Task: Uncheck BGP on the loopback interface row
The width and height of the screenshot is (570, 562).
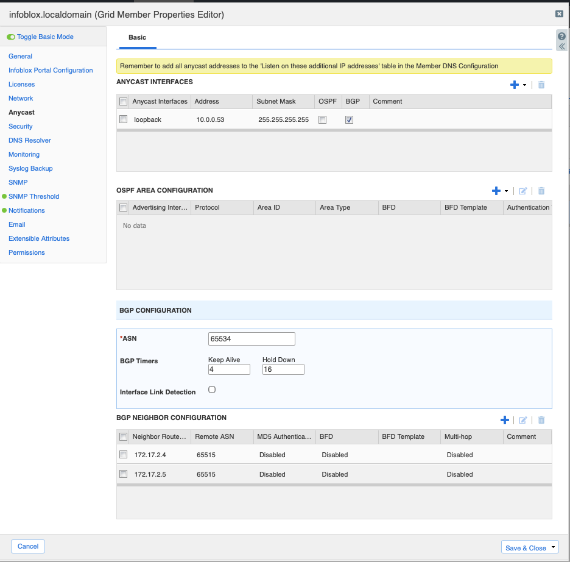Action: coord(349,119)
